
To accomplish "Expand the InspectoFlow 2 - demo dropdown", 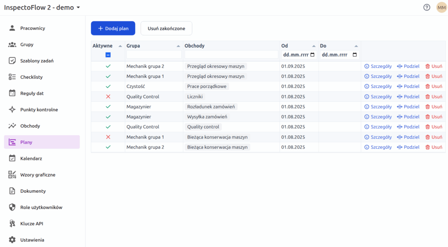I will [78, 8].
